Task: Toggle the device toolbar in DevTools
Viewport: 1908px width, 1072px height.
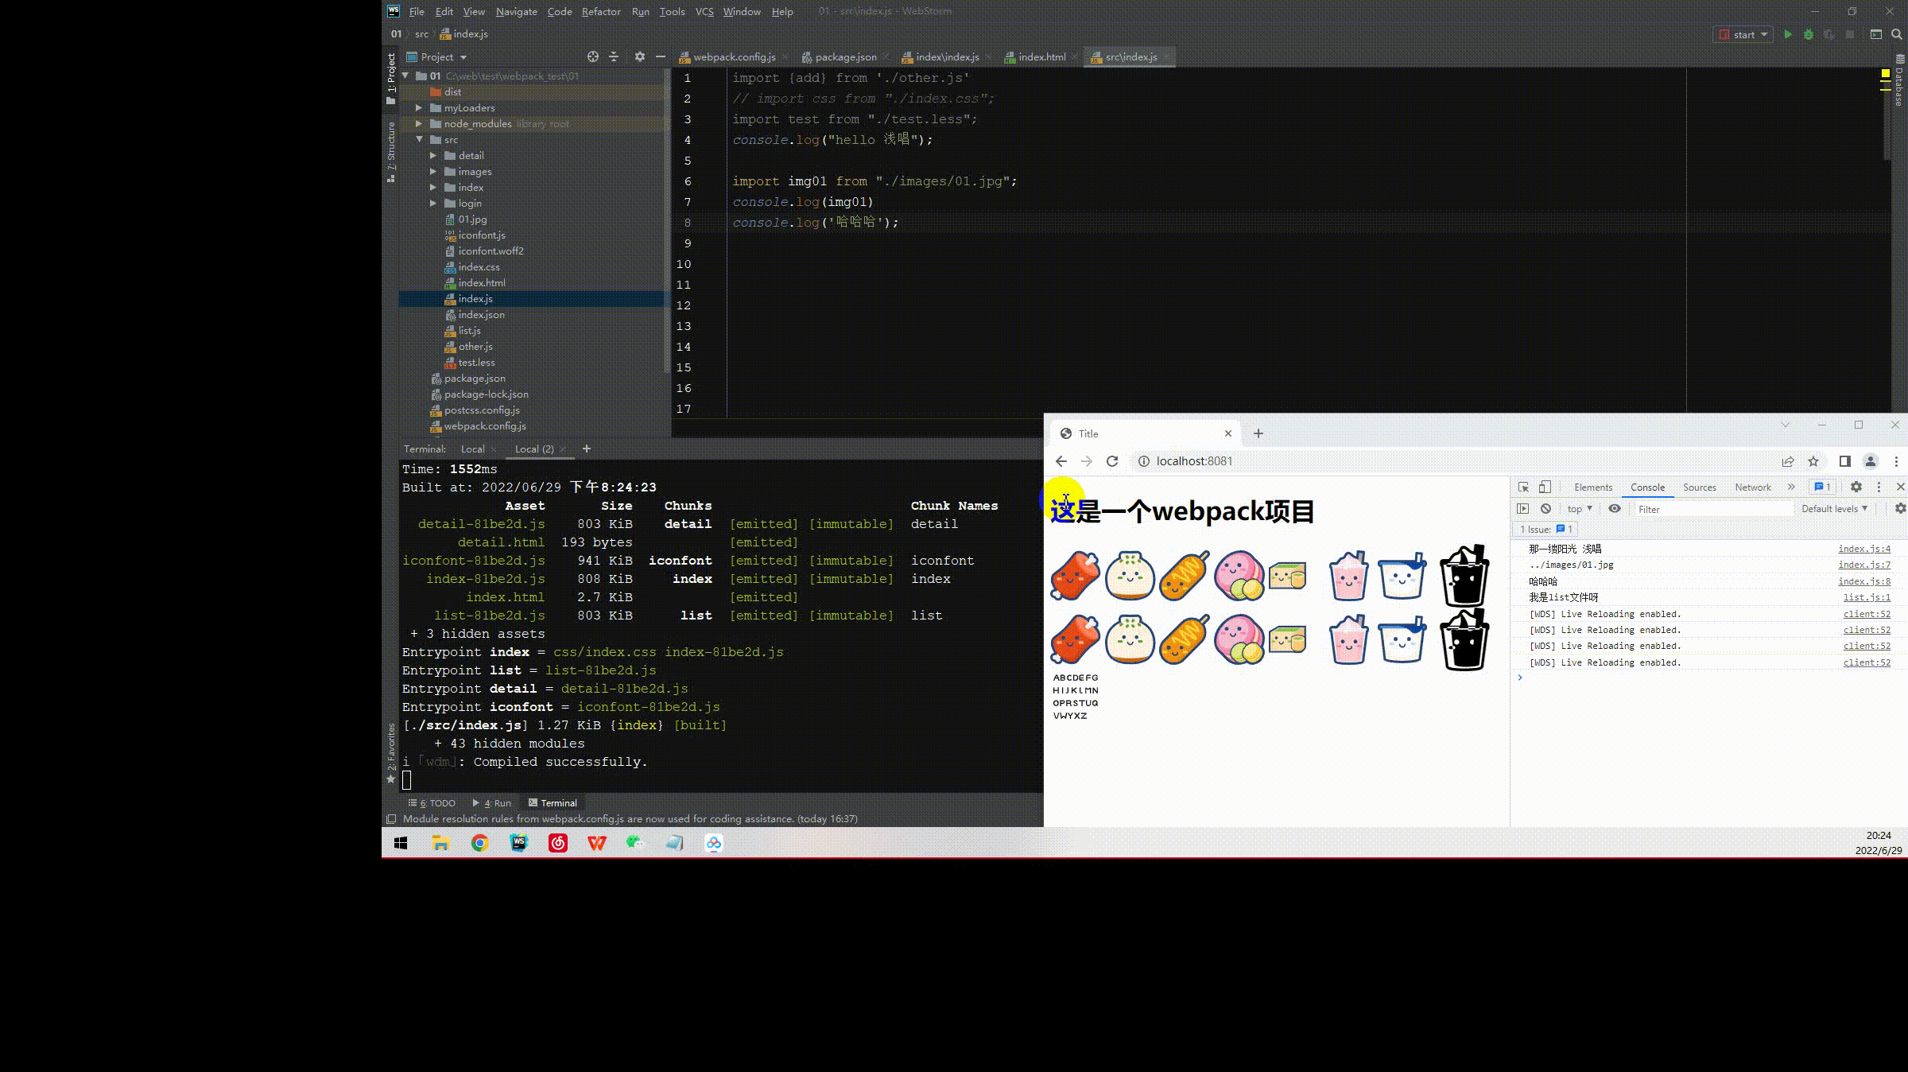Action: pos(1545,487)
